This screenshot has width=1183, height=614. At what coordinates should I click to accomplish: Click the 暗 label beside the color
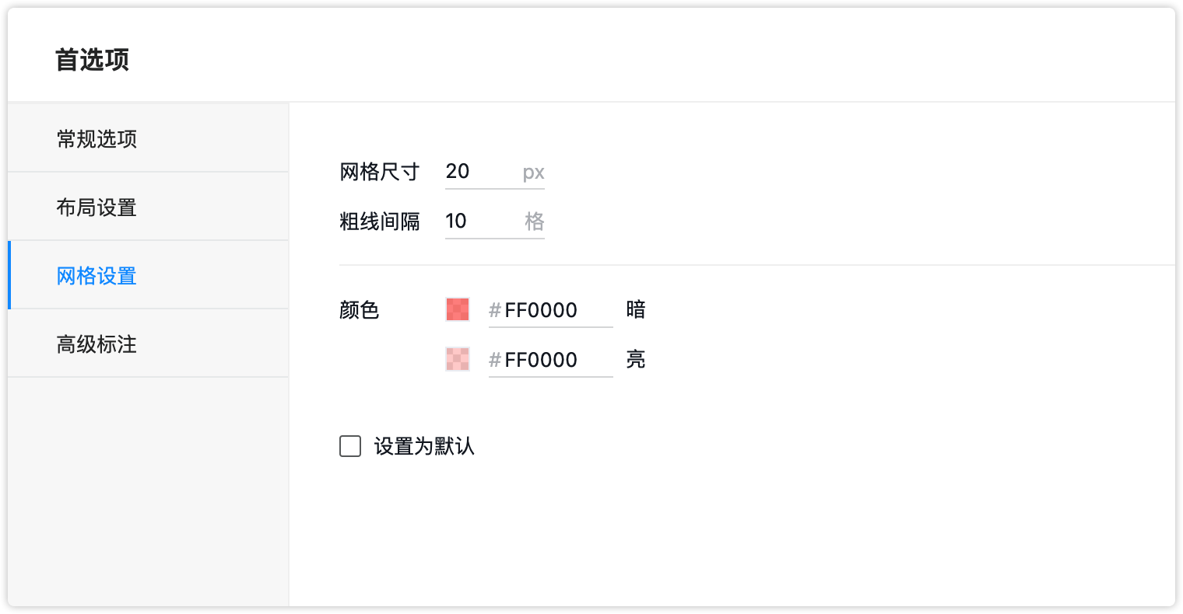pos(636,310)
